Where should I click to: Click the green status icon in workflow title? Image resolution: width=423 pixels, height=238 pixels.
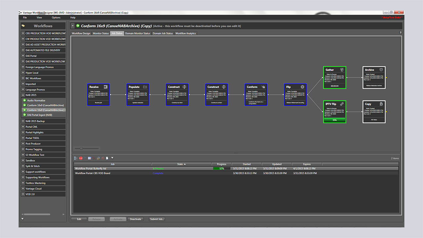(x=78, y=26)
